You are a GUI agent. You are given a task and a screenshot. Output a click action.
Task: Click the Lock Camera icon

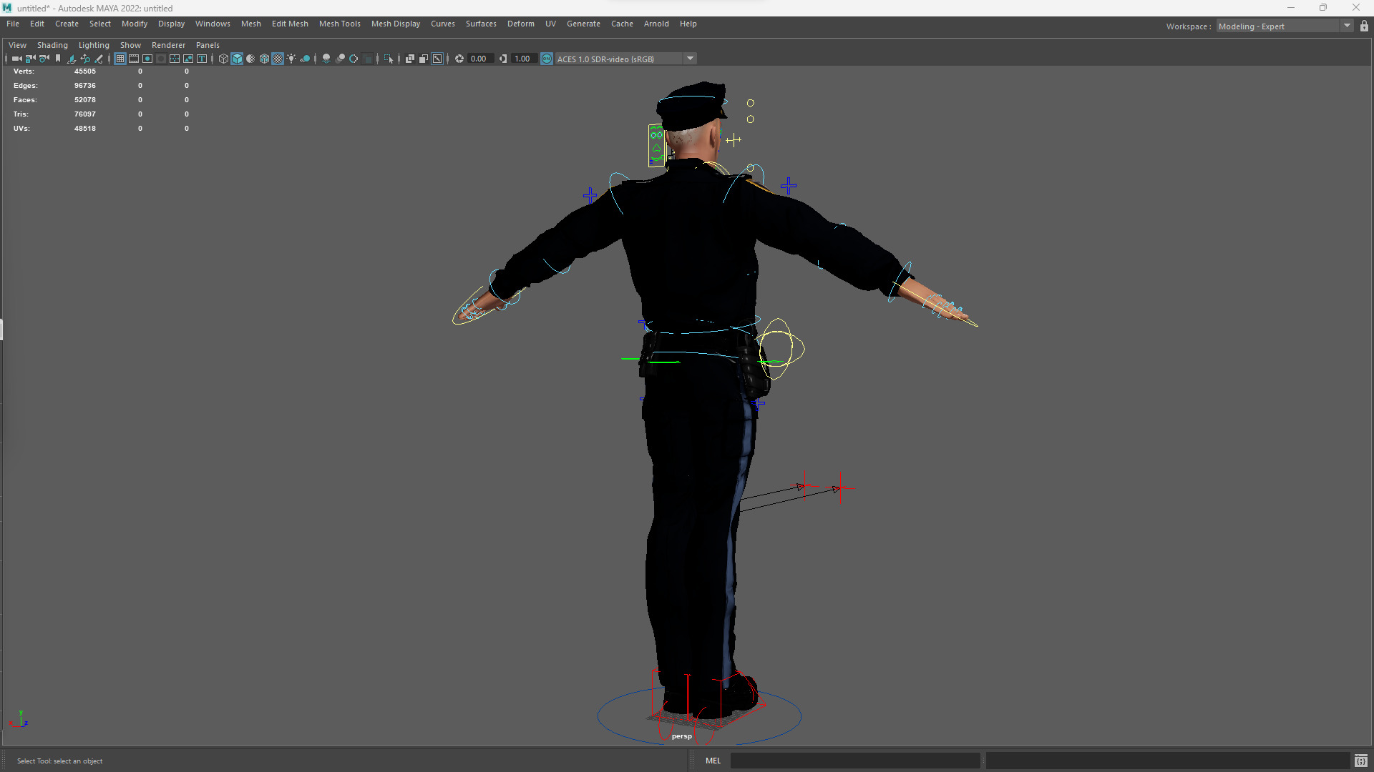[30, 59]
